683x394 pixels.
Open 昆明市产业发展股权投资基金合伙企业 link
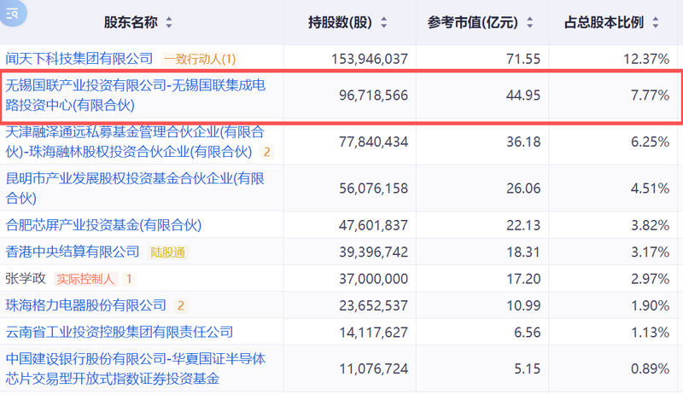coord(135,188)
